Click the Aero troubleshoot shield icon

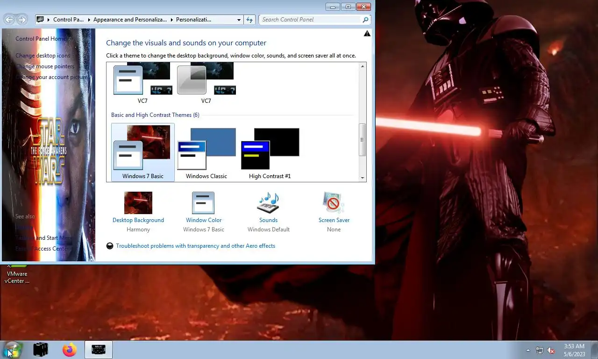click(110, 246)
